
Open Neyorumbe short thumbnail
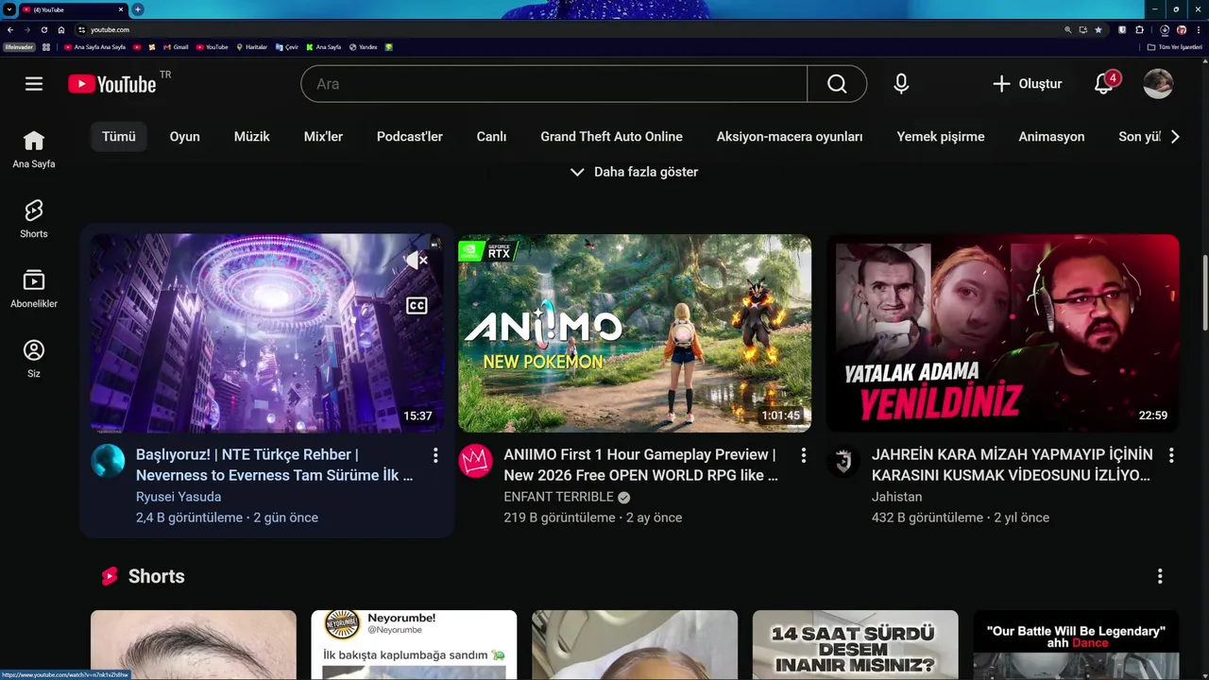[414, 645]
